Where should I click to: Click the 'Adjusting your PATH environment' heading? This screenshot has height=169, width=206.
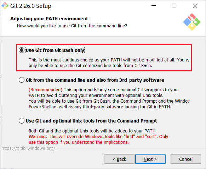coord(49,19)
